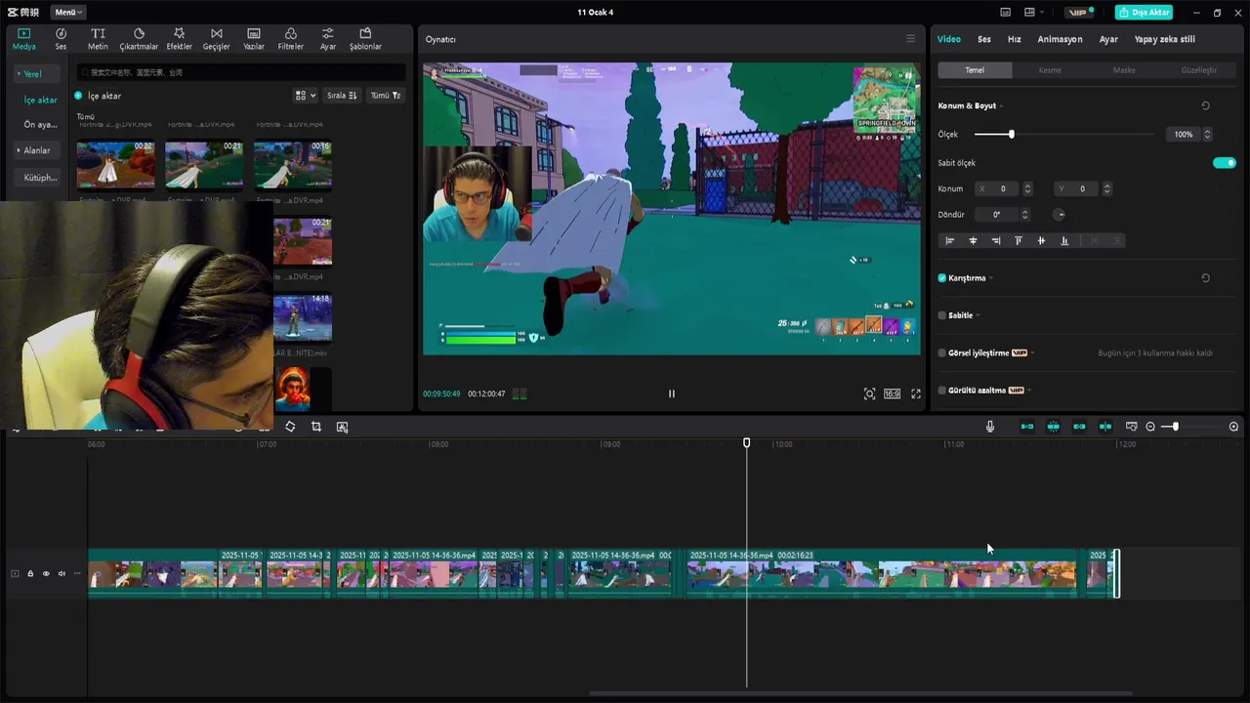Toggle the Sabit ölçek switch
The image size is (1250, 703).
pos(1224,163)
